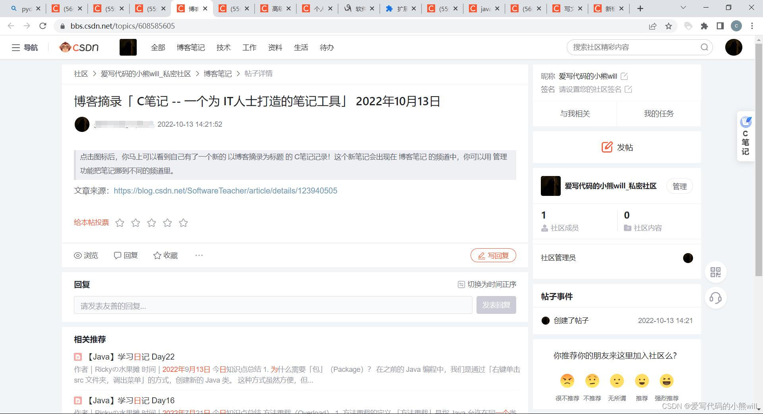Click the 管理 manage button

pyautogui.click(x=679, y=186)
